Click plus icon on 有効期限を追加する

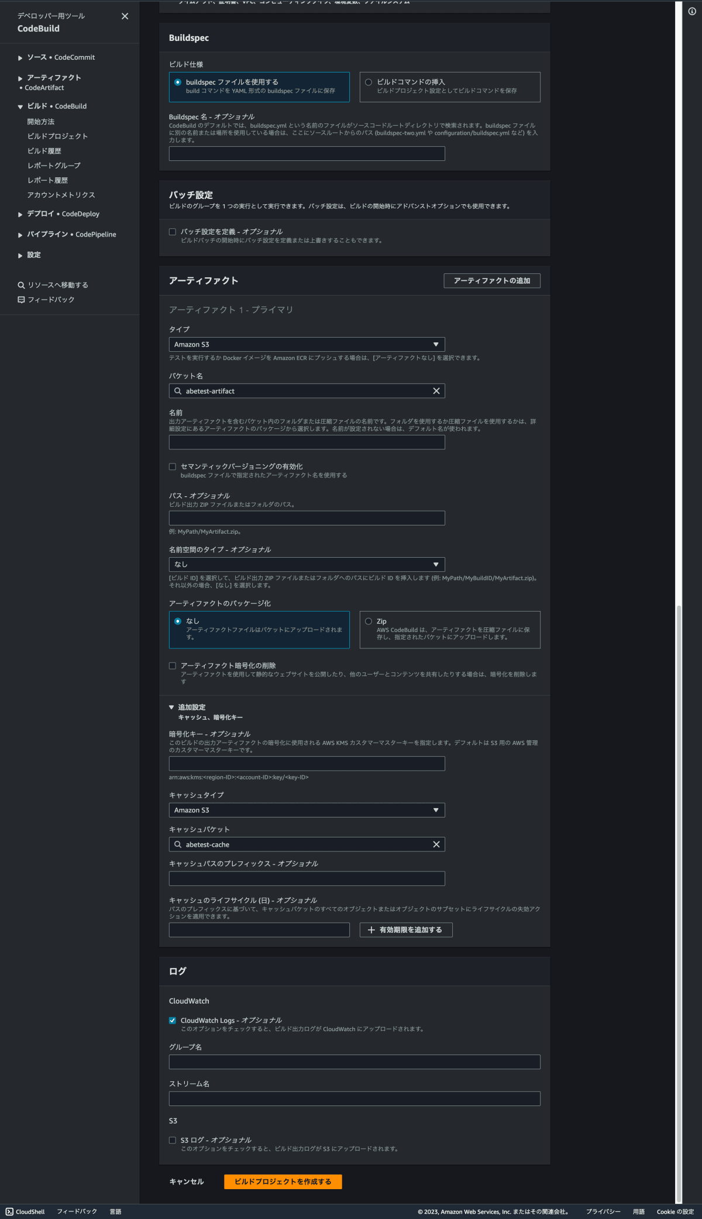(371, 930)
